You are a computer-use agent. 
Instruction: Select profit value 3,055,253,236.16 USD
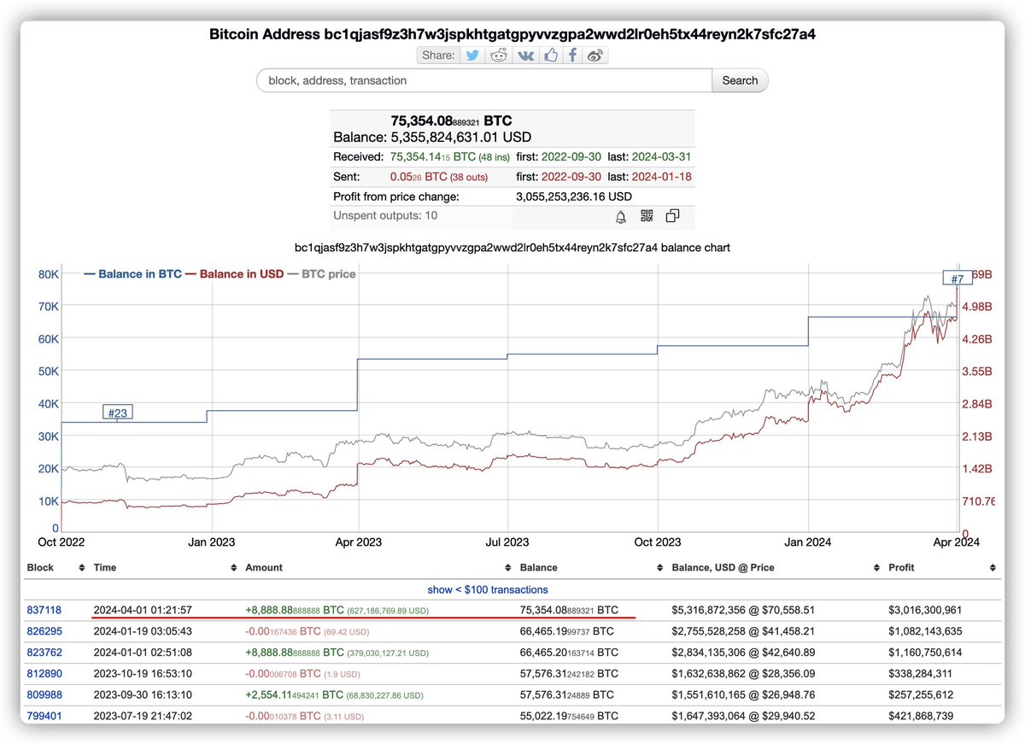(x=574, y=196)
